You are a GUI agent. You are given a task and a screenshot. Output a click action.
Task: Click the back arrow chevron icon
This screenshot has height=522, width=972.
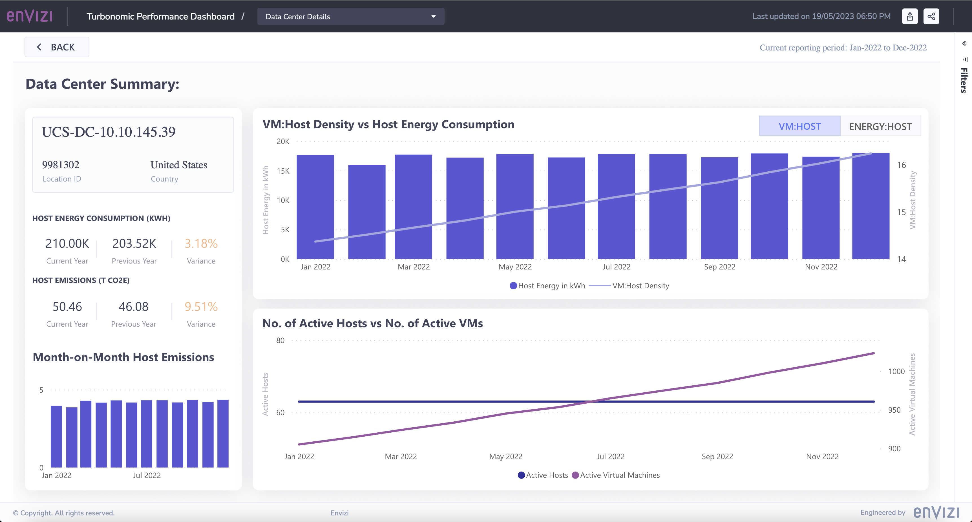[x=39, y=47]
